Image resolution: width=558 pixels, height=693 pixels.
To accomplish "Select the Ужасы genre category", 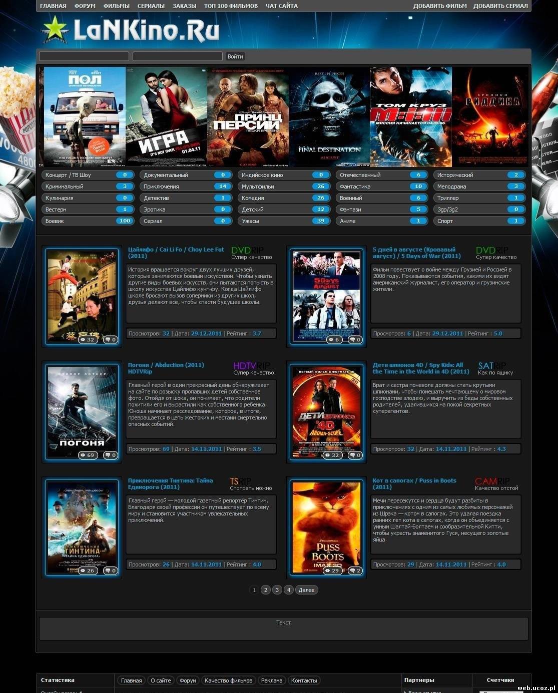I will 284,221.
